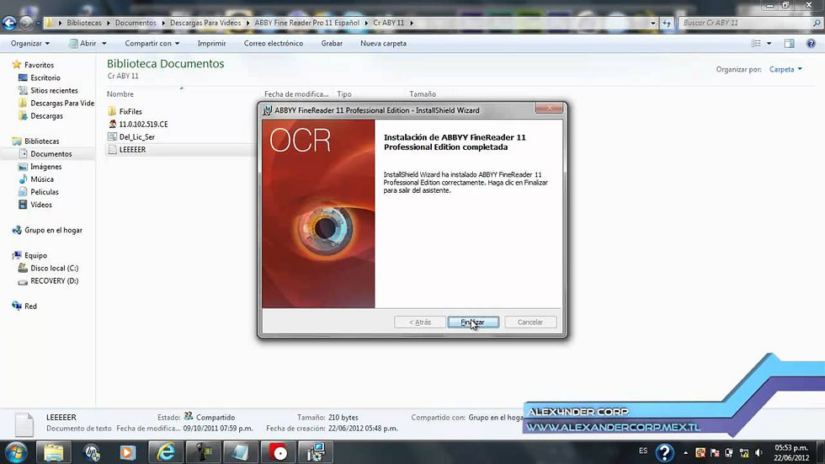825x464 pixels.
Task: Open the Música library
Action: point(41,179)
